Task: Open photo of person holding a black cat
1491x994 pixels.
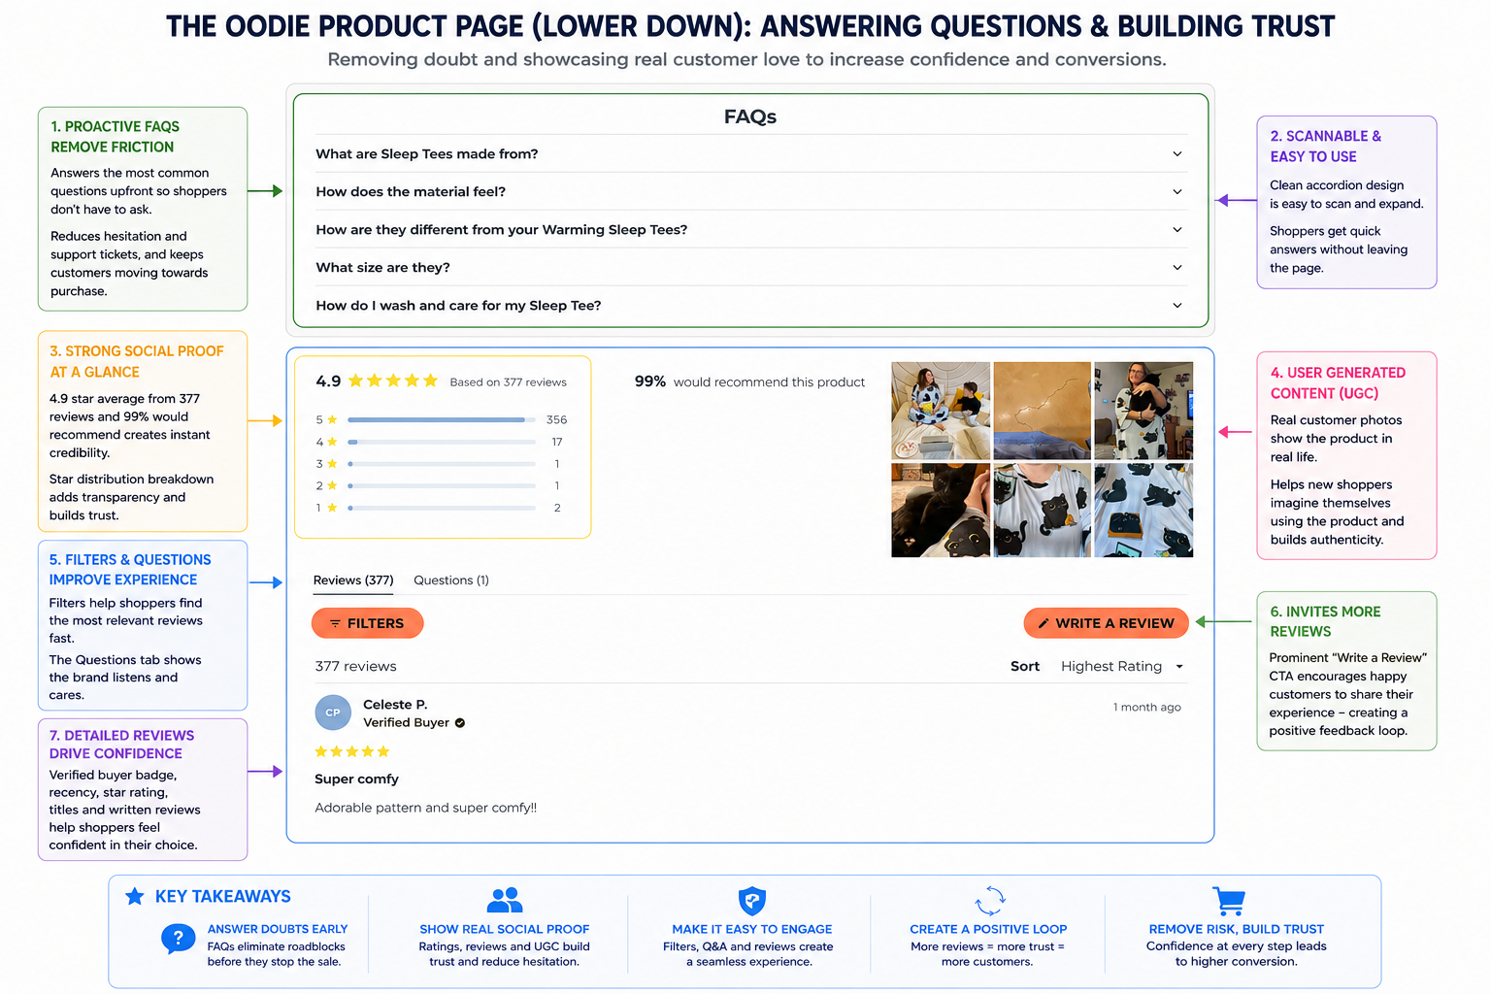Action: tap(1143, 411)
